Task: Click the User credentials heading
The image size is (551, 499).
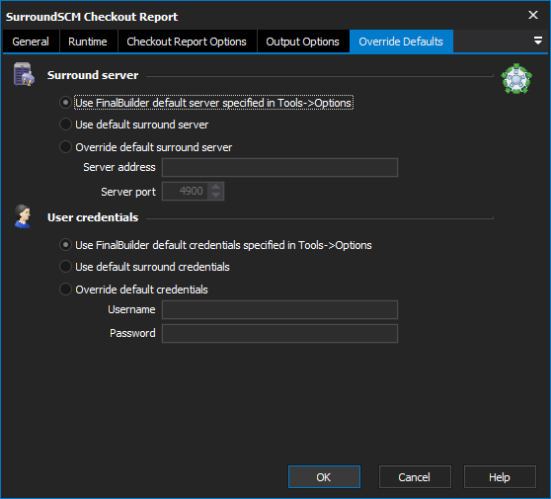Action: 93,217
